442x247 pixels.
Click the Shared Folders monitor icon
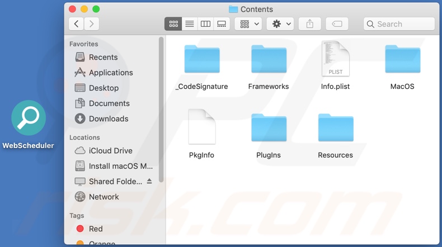(80, 182)
